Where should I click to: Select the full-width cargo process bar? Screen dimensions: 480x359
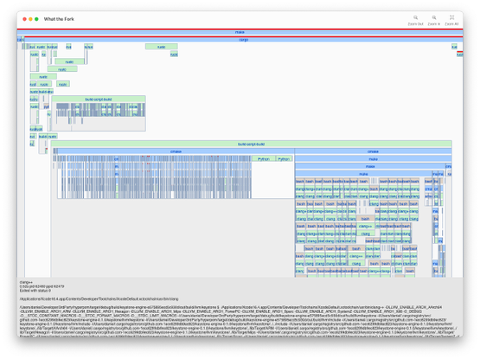pyautogui.click(x=243, y=40)
